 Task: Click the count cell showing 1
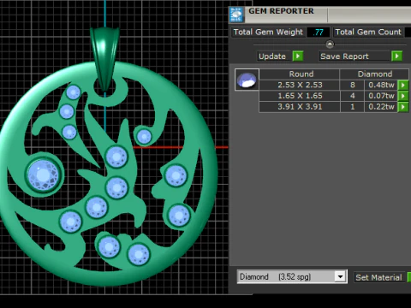353,107
